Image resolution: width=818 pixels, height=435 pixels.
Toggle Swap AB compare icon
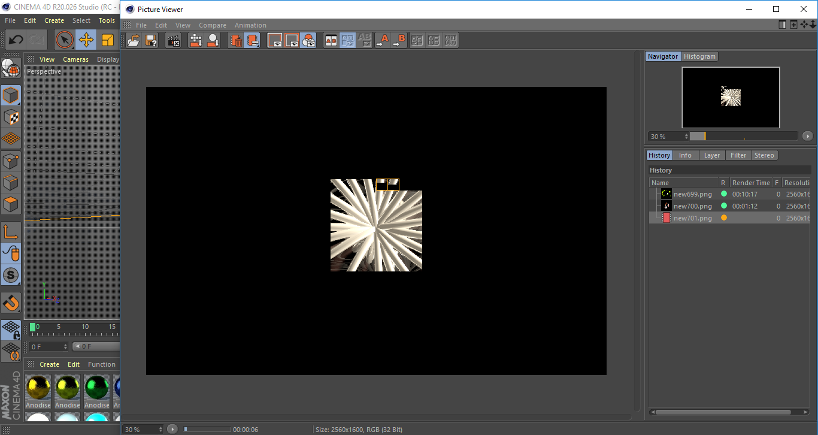(x=347, y=40)
